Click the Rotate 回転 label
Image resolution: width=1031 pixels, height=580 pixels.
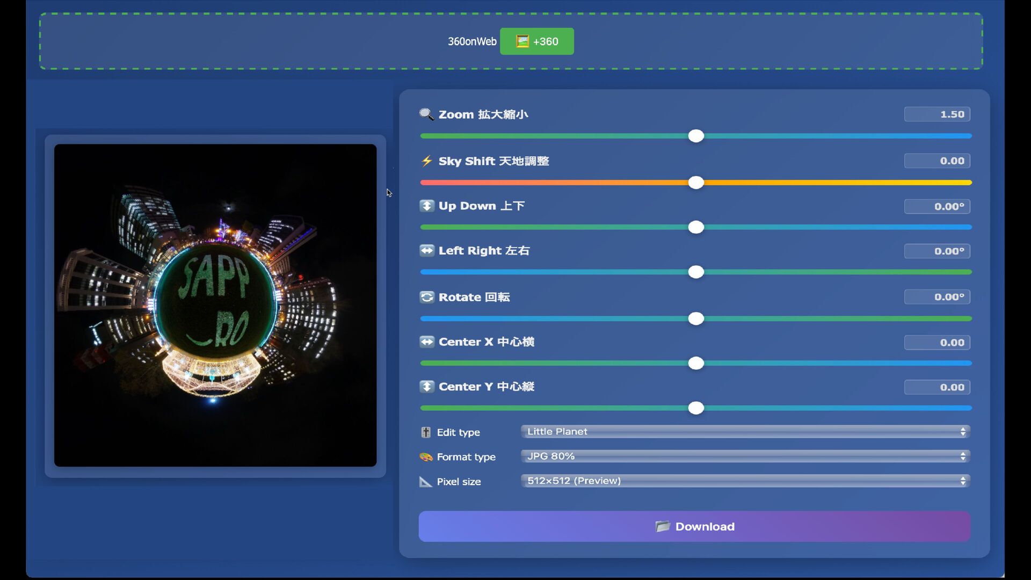click(474, 297)
